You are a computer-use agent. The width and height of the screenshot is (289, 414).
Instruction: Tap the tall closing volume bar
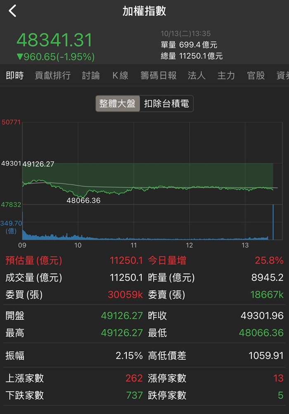point(273,222)
